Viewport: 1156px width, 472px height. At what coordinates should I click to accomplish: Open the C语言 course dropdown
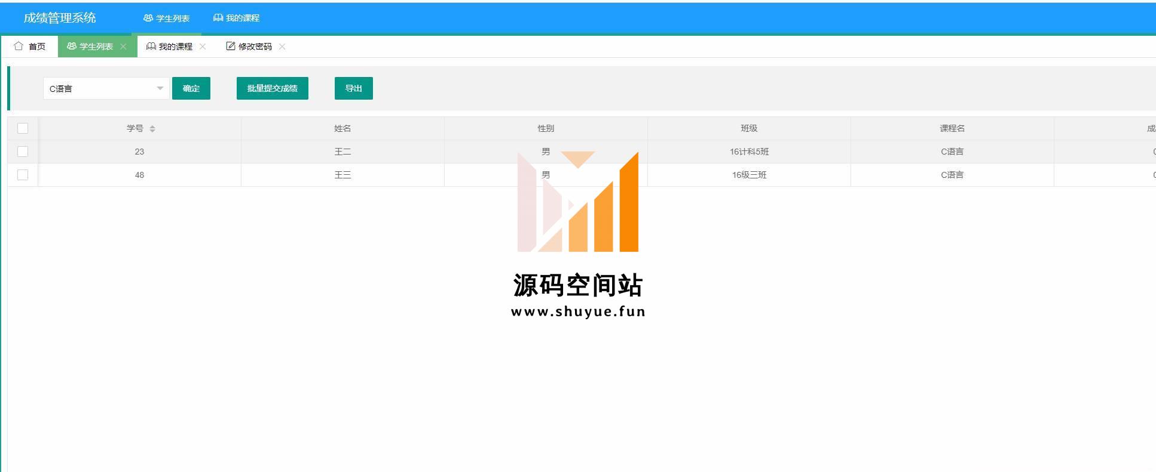106,88
